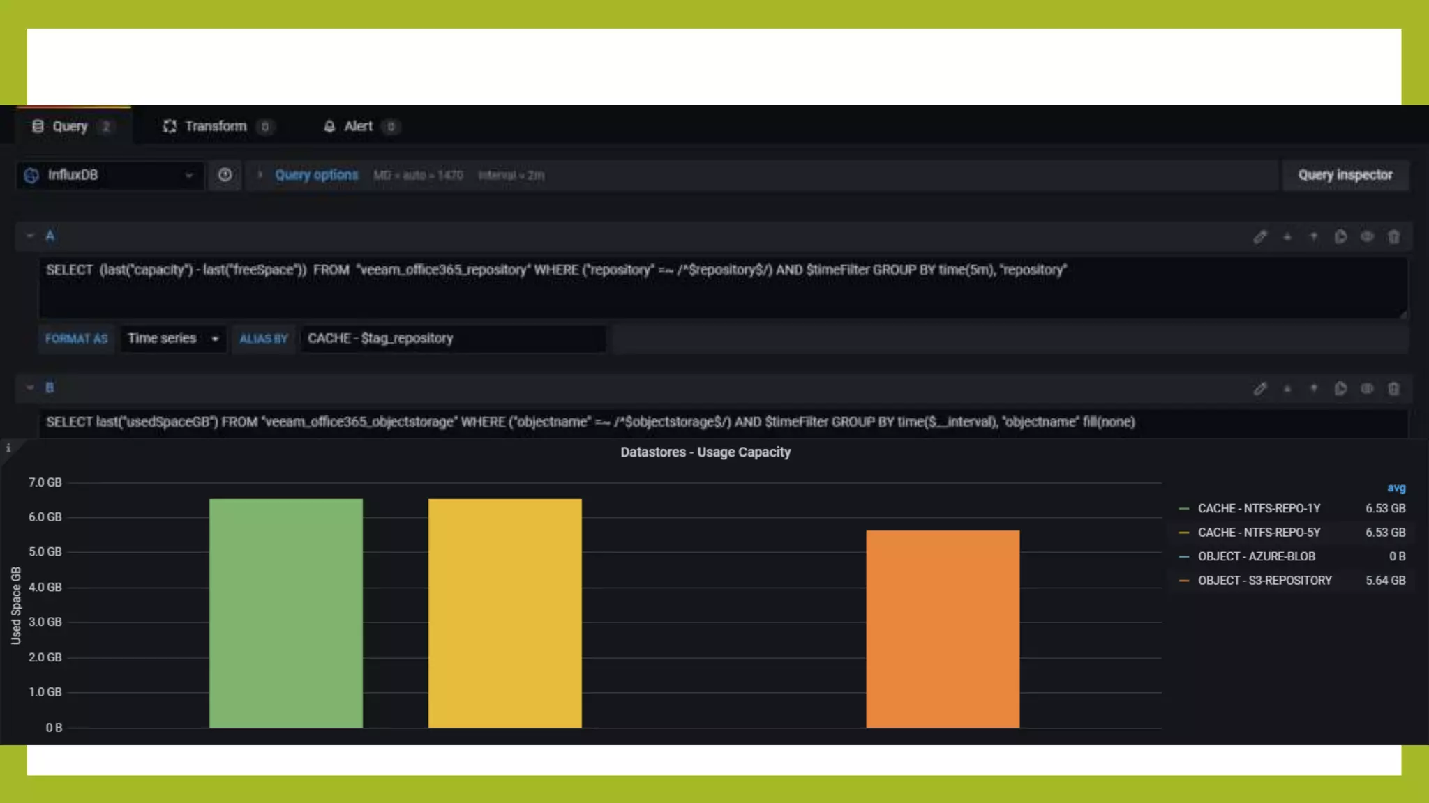Click the 'MD = auto = 1470' text
The image size is (1429, 803).
pos(418,176)
